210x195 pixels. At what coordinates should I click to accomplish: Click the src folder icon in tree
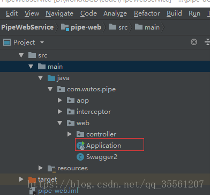(32, 55)
